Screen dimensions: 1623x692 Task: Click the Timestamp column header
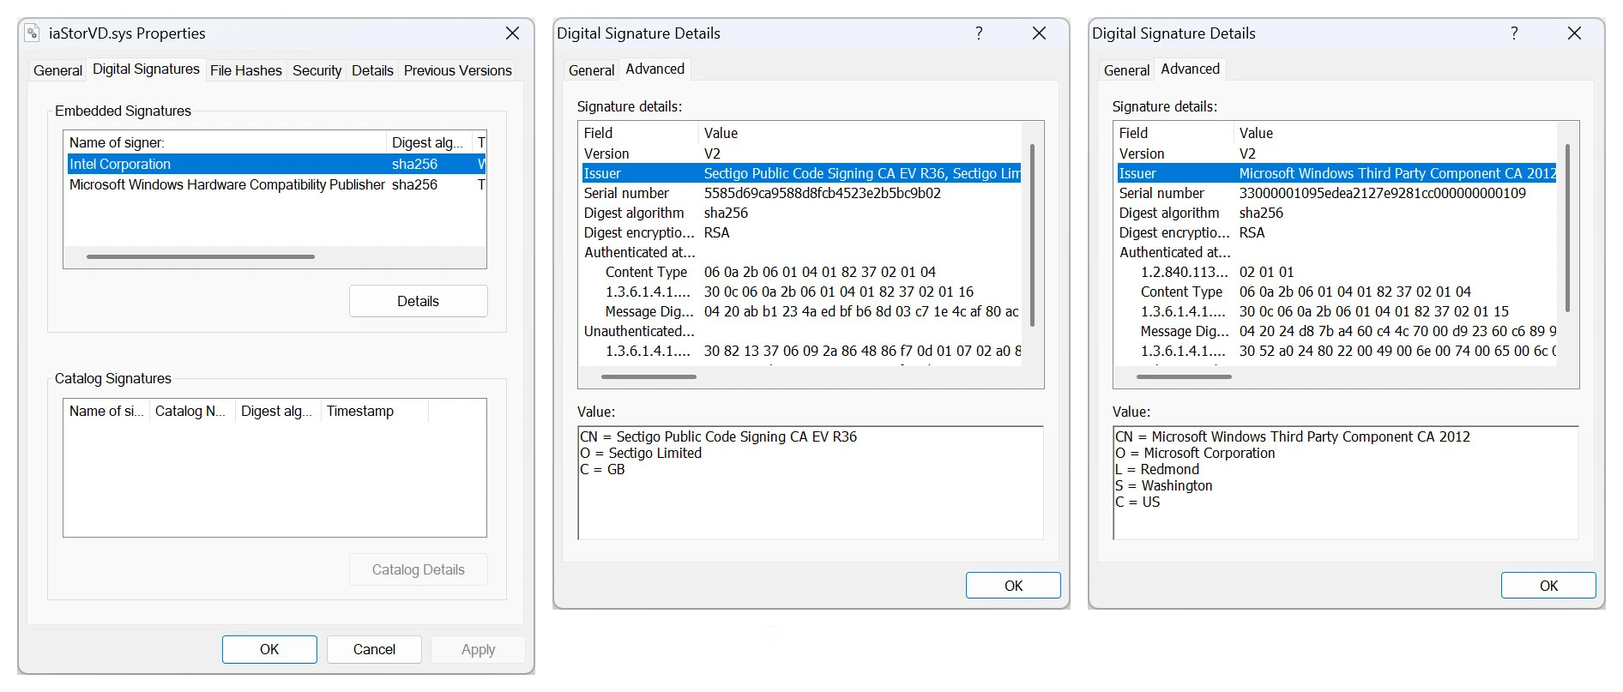(x=374, y=411)
